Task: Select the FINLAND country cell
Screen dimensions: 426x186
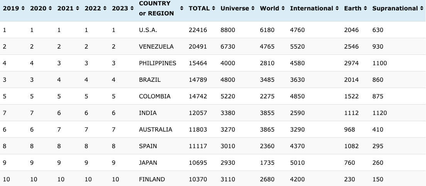Action: pos(152,179)
